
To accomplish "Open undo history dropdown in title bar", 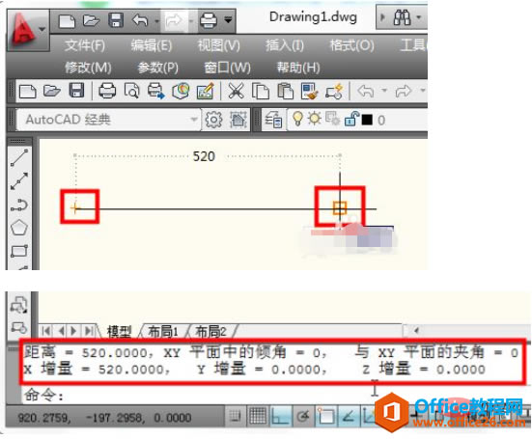I will coord(156,21).
